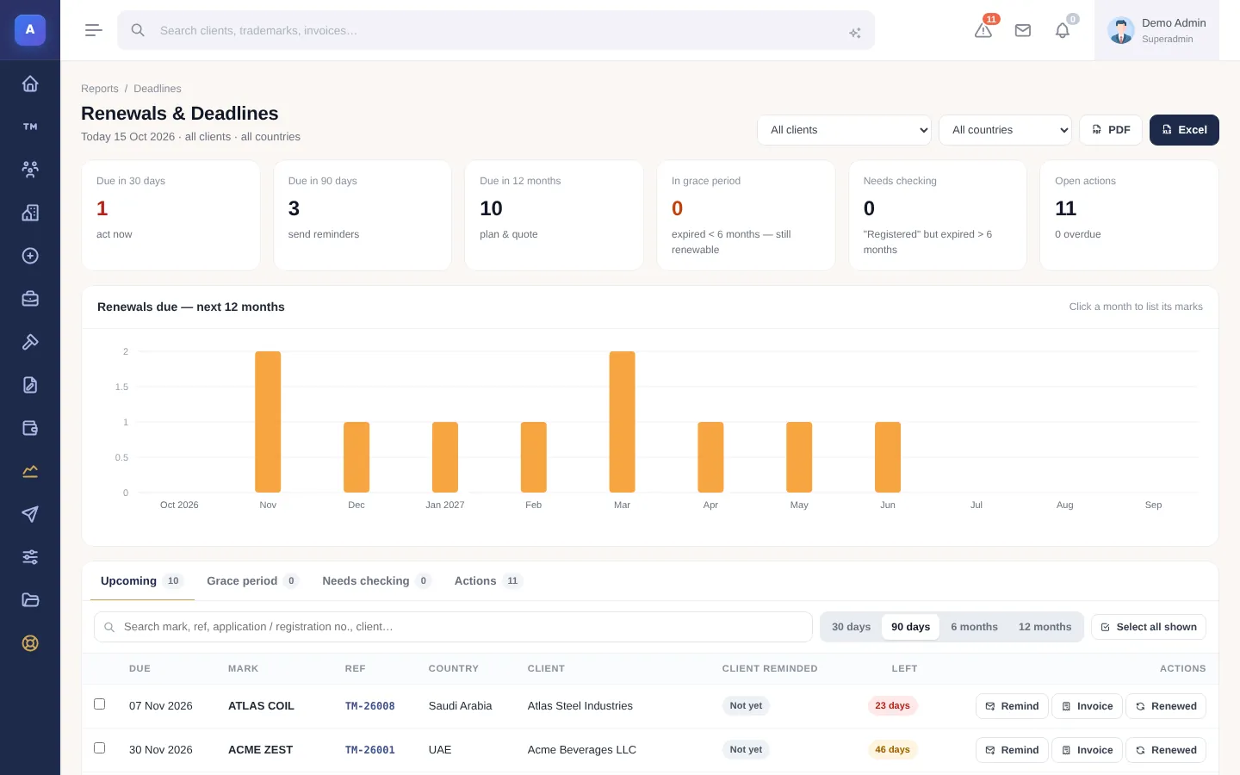
Task: Sort table by DUE column header
Action: (139, 668)
